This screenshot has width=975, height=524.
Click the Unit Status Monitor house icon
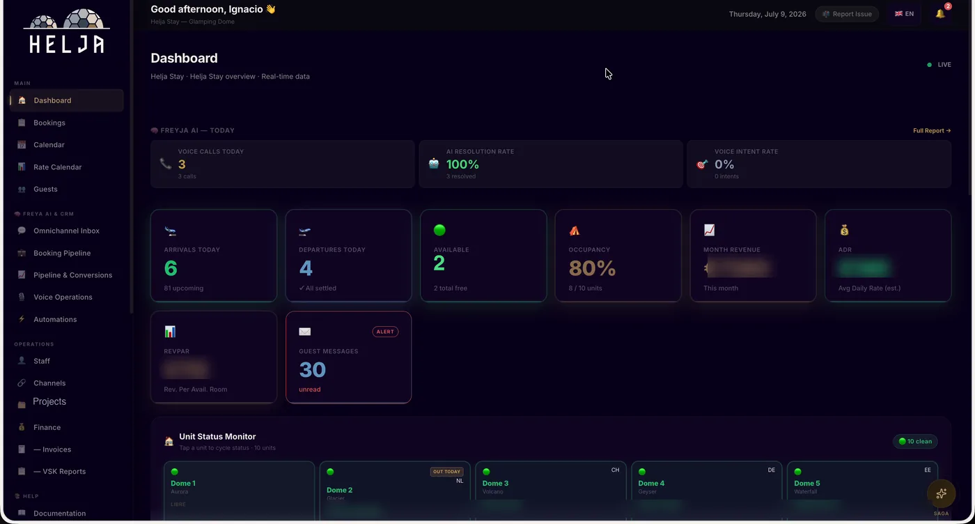(x=169, y=441)
